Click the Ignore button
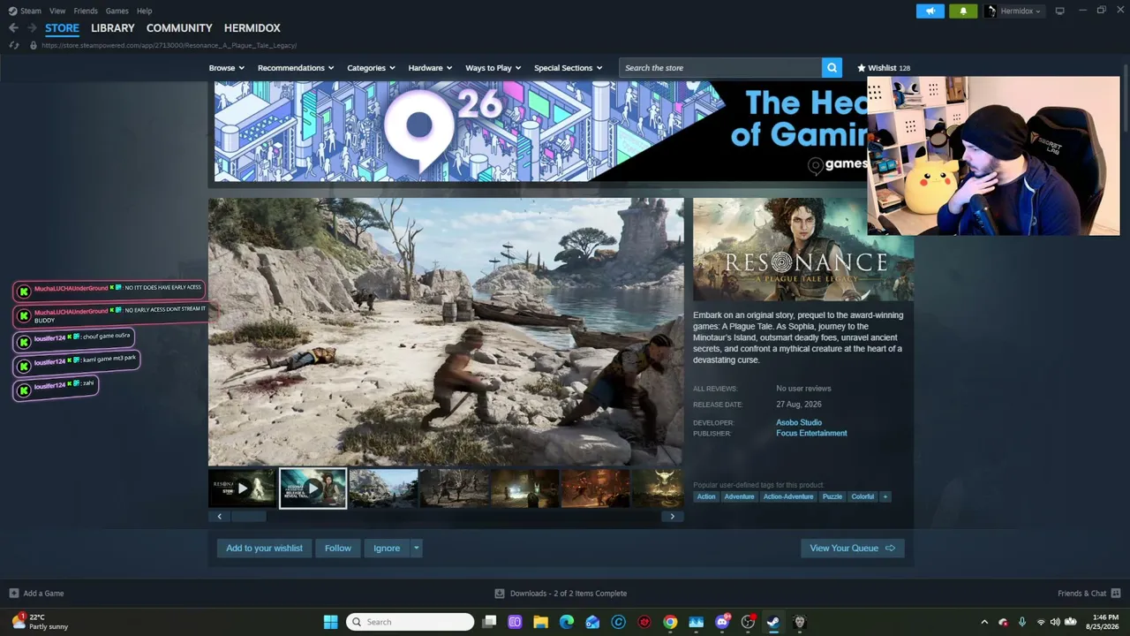This screenshot has height=636, width=1130. tap(387, 549)
